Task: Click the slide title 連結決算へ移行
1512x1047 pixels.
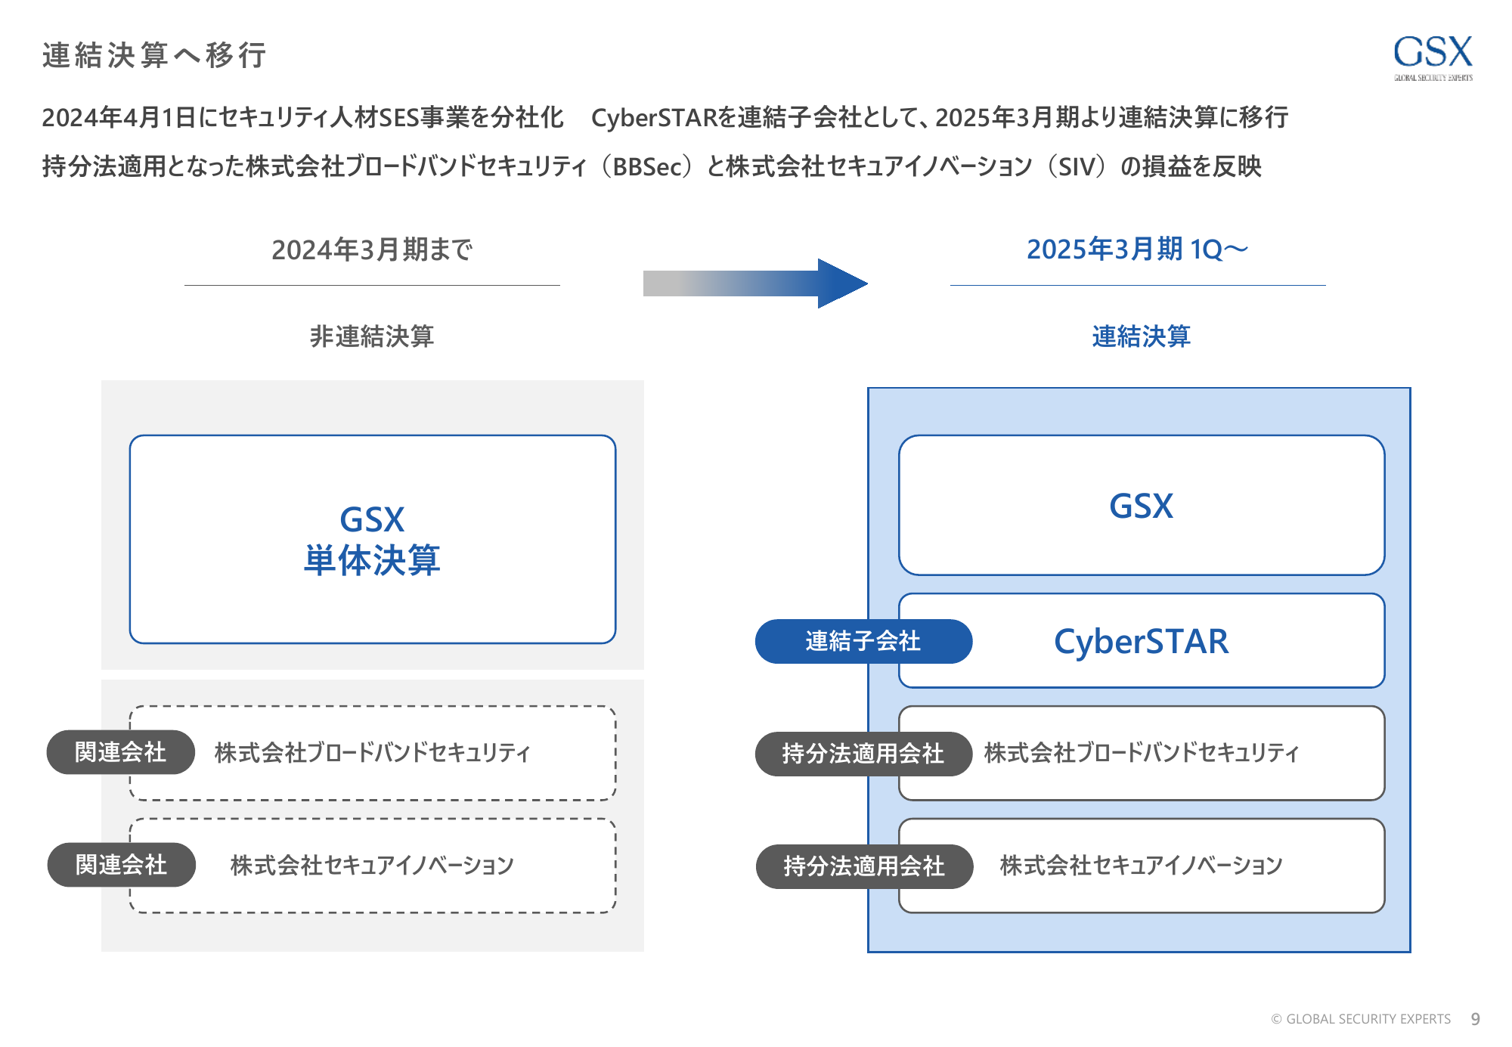Action: tap(154, 55)
